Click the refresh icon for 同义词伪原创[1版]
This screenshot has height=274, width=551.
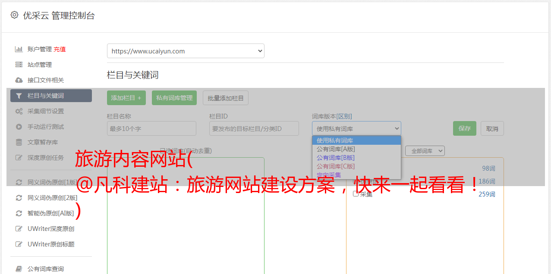(x=19, y=182)
